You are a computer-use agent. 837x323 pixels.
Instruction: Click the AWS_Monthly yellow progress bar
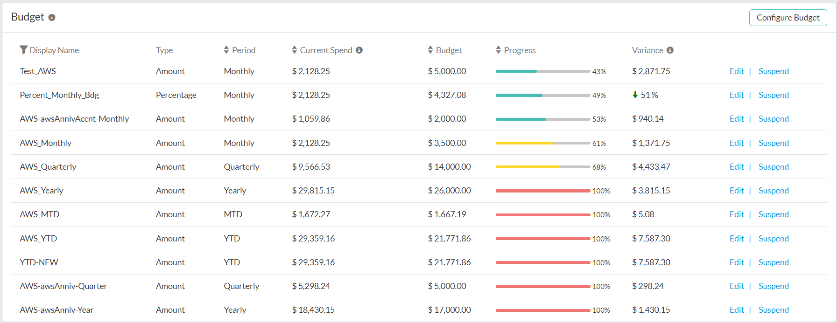point(524,143)
